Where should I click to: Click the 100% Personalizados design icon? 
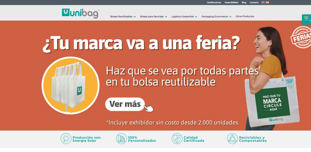coord(121,139)
